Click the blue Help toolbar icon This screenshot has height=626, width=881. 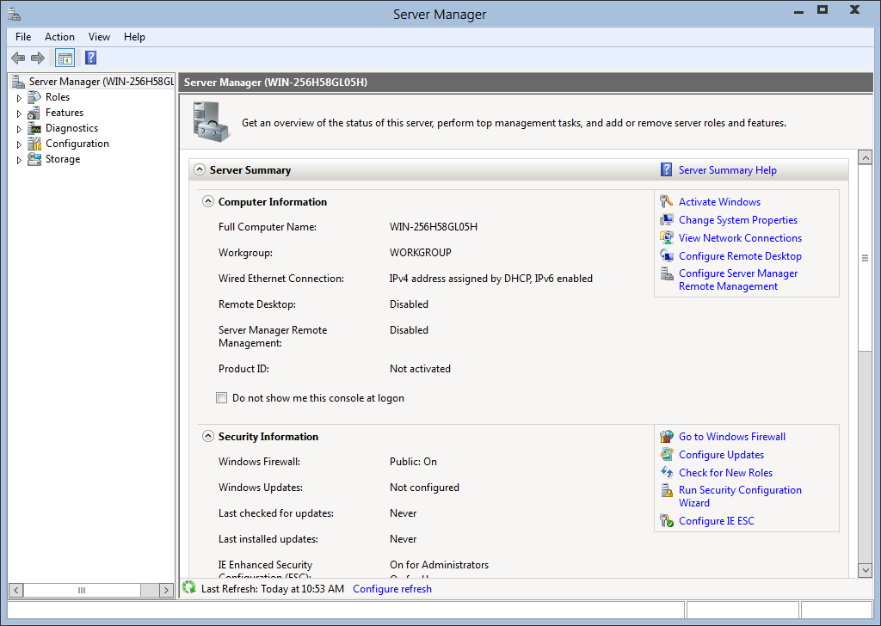(90, 58)
